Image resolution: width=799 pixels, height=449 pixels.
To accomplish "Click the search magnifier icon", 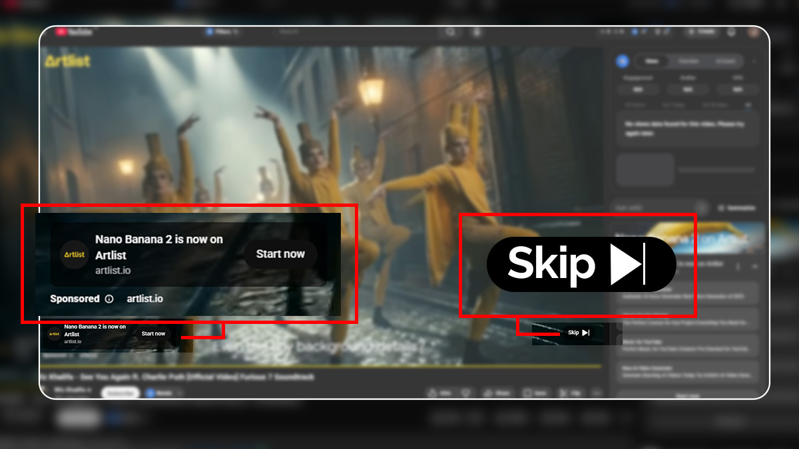I will point(451,31).
